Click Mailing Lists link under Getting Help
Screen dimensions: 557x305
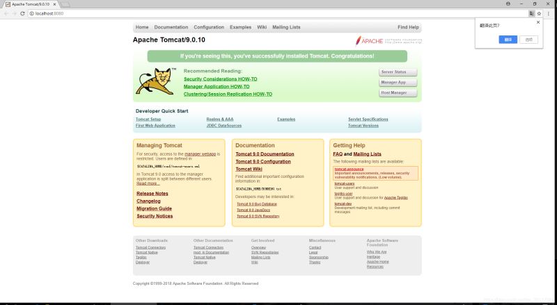tap(367, 154)
